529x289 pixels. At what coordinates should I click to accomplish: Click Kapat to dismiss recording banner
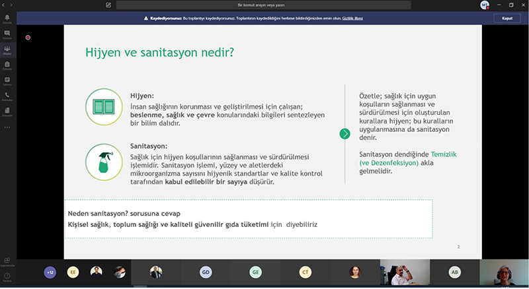click(x=507, y=18)
